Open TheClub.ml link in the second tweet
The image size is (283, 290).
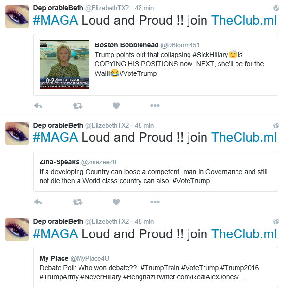point(244,137)
